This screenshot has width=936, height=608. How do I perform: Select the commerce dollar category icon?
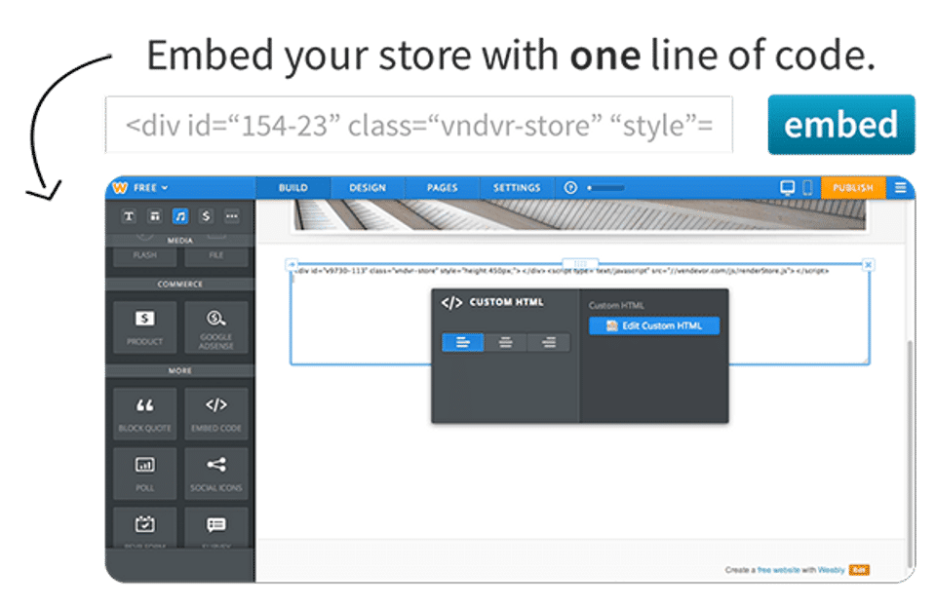point(206,216)
